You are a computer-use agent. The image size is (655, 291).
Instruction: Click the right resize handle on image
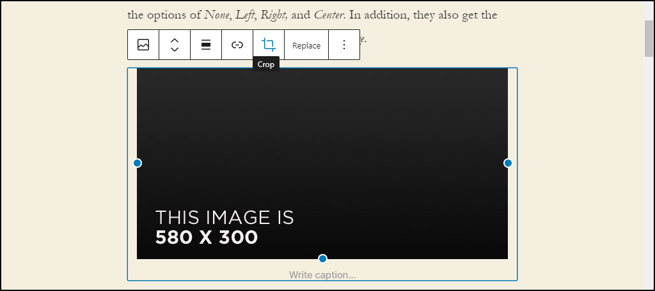click(x=508, y=163)
